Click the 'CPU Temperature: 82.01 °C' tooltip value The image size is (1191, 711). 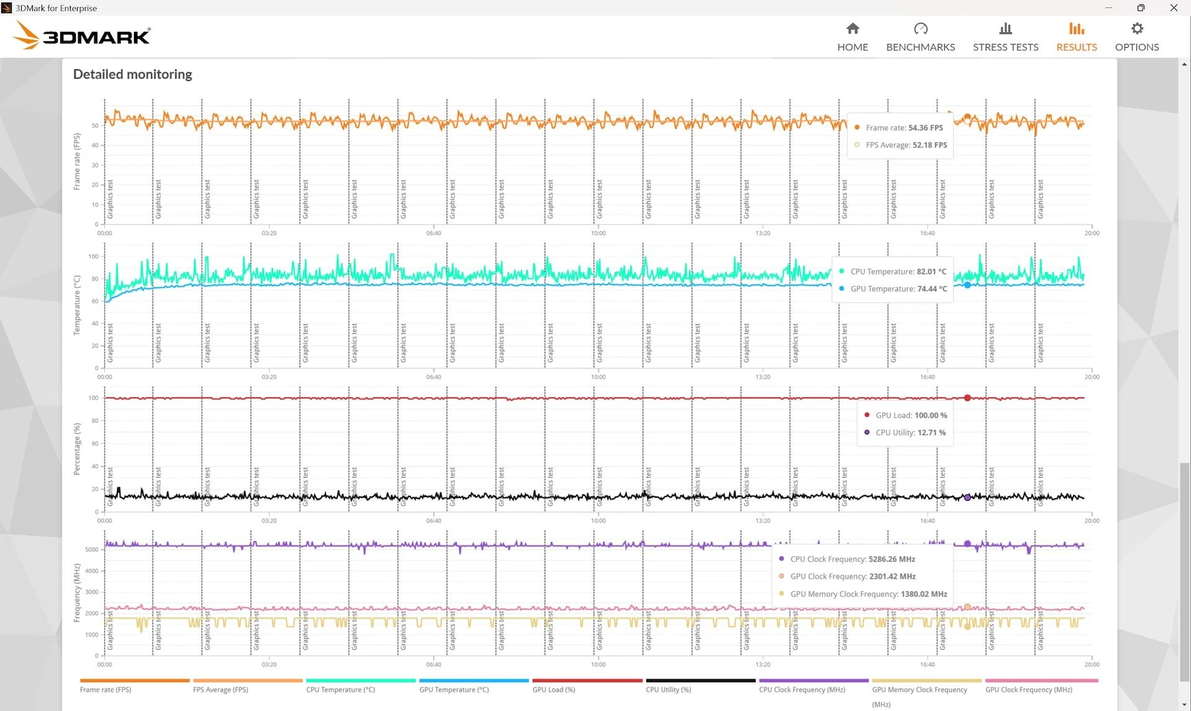898,272
